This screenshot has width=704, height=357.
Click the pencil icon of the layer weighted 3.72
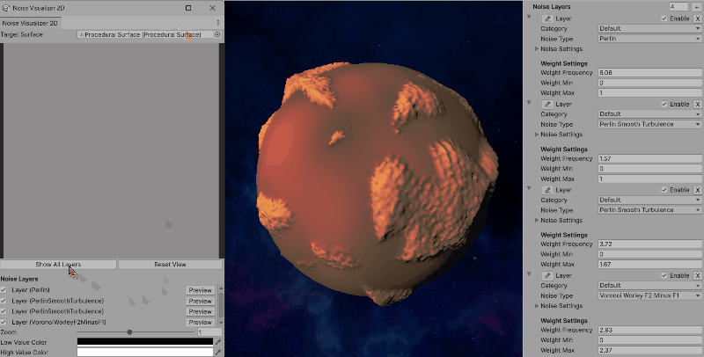point(546,190)
